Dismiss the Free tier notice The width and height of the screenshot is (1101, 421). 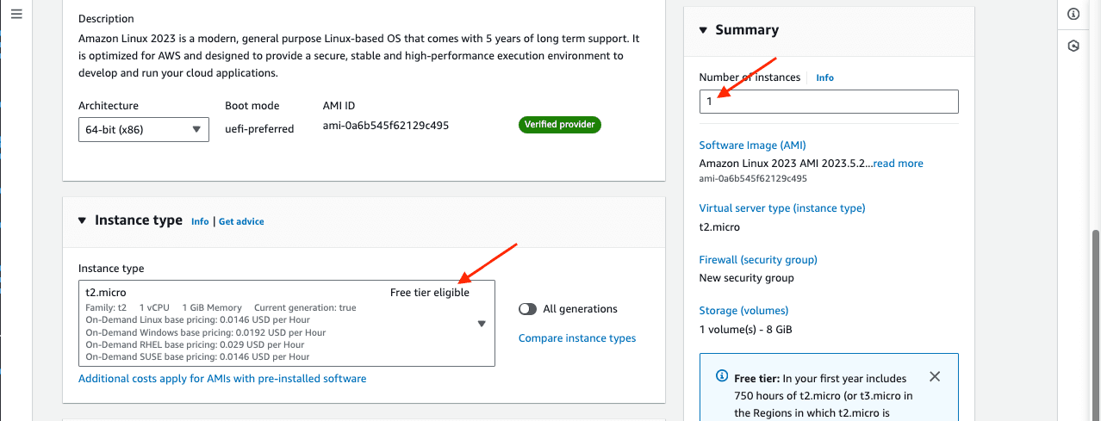coord(935,377)
